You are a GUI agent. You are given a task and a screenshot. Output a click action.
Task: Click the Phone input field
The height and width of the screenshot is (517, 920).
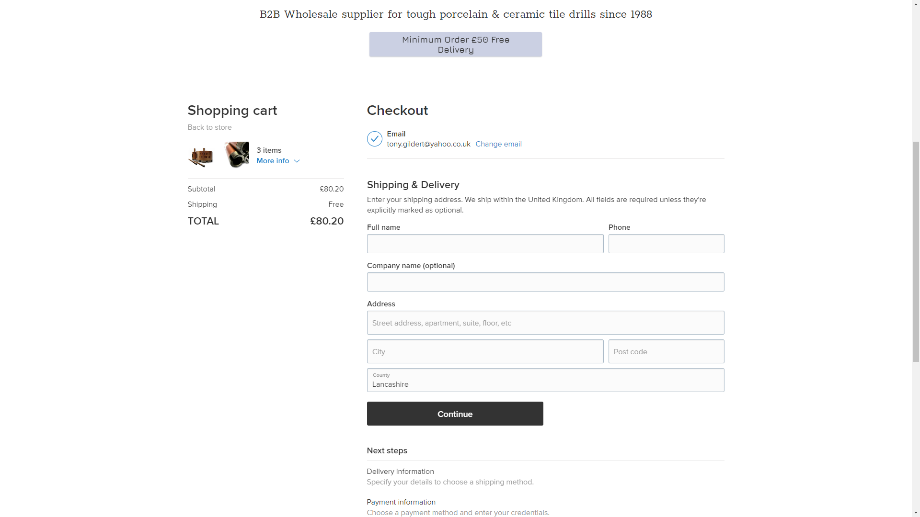click(x=666, y=244)
